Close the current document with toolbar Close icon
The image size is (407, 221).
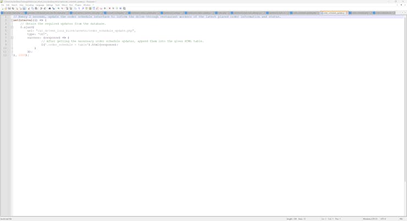[17, 8]
